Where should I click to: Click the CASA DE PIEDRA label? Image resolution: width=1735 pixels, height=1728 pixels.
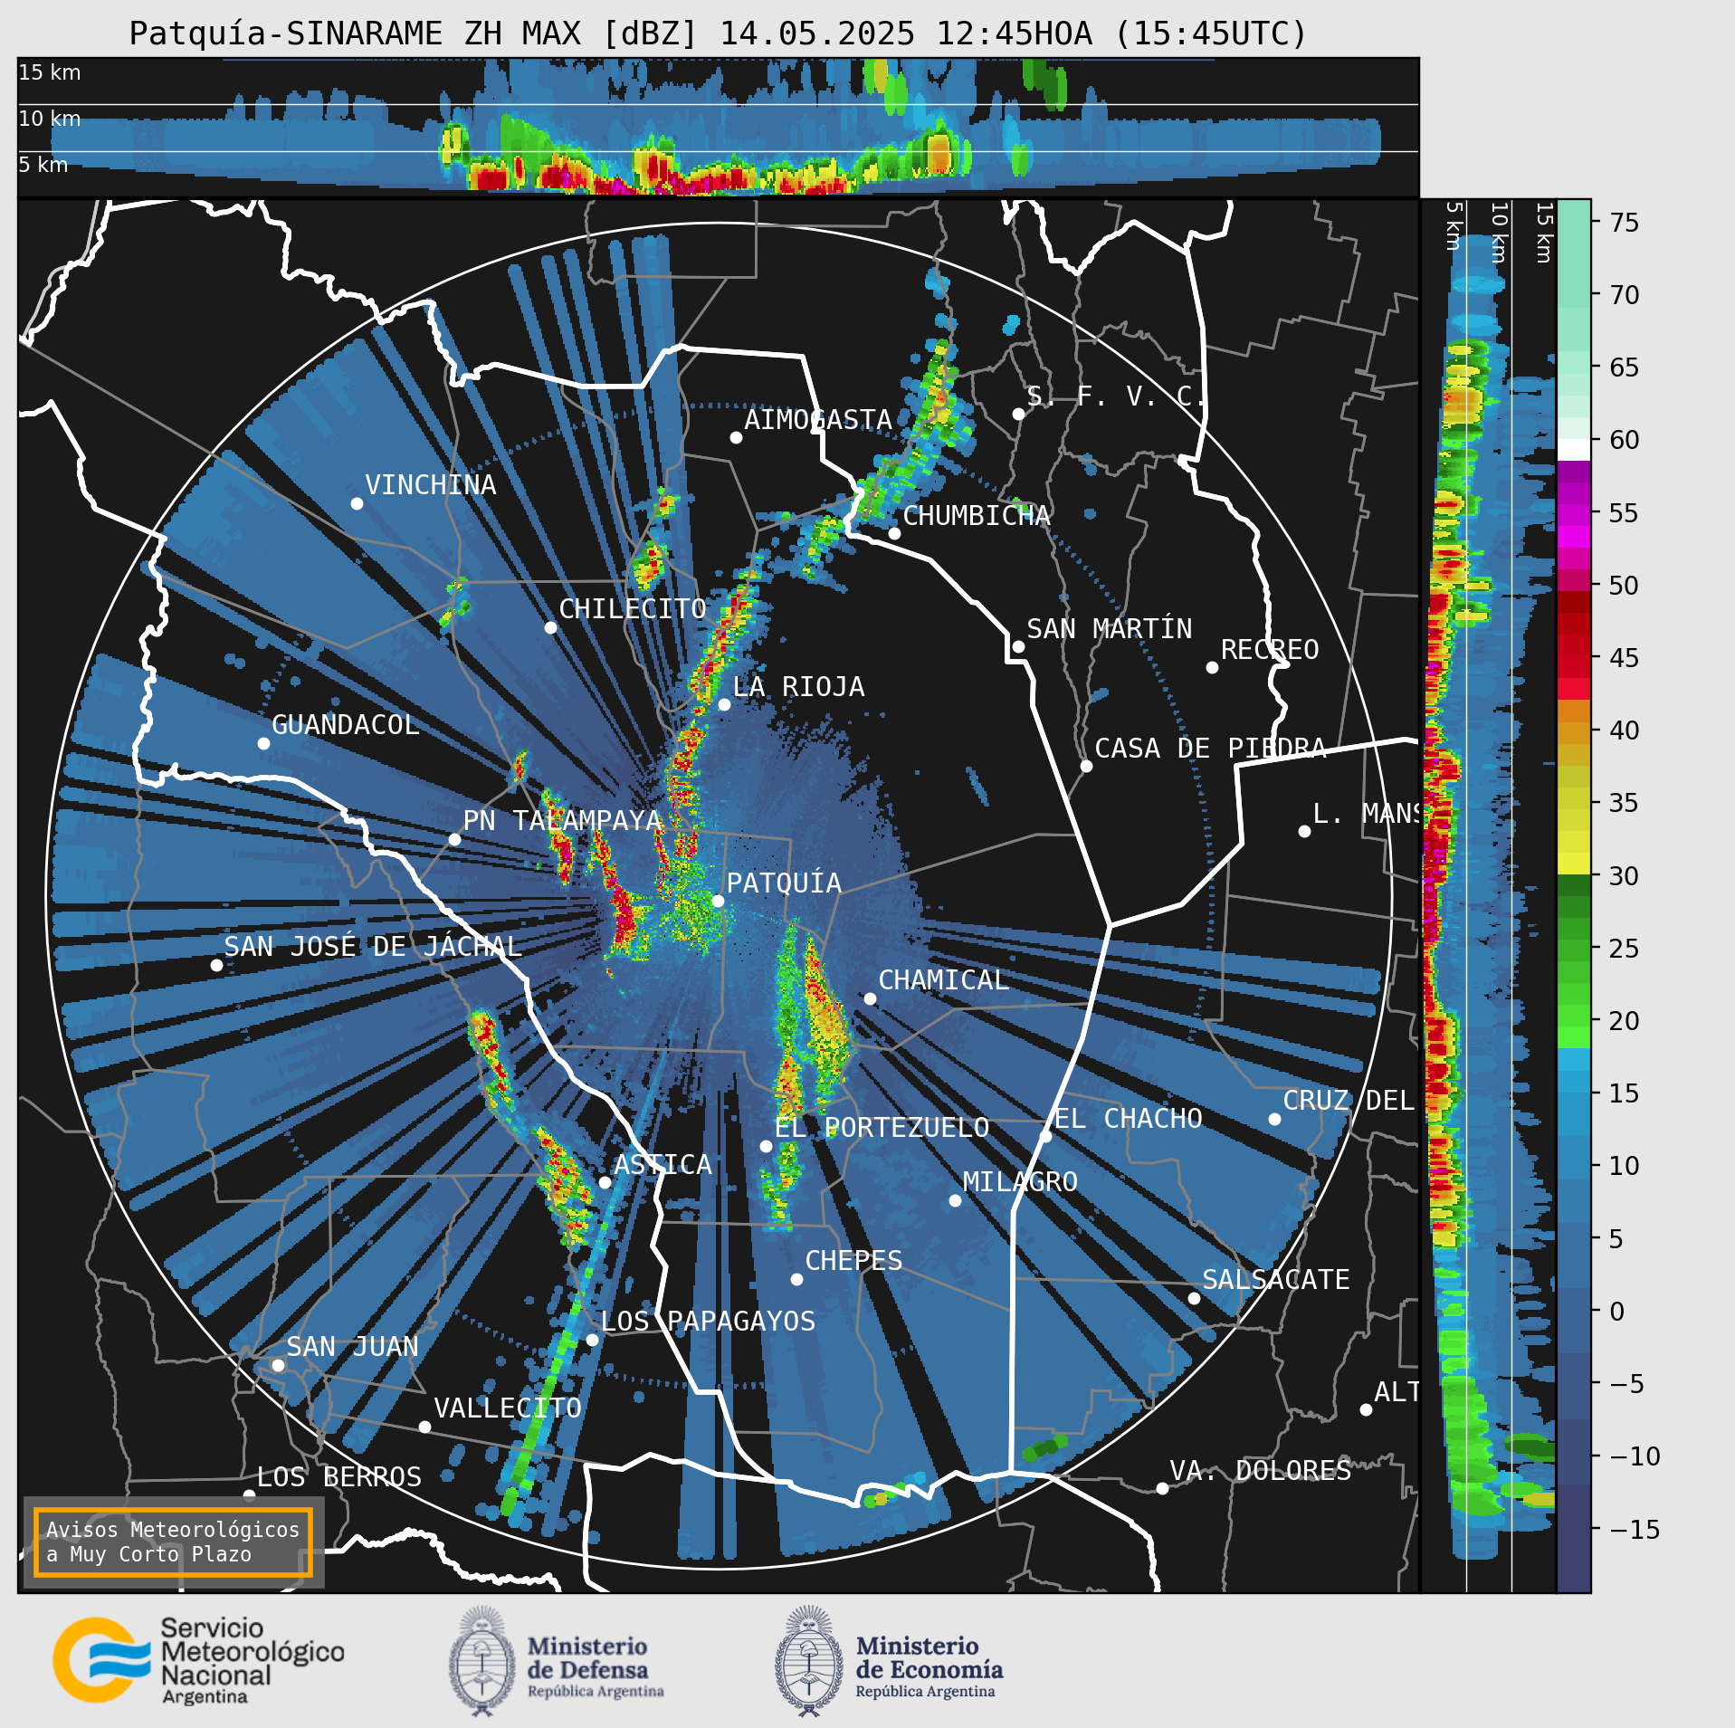[1210, 749]
